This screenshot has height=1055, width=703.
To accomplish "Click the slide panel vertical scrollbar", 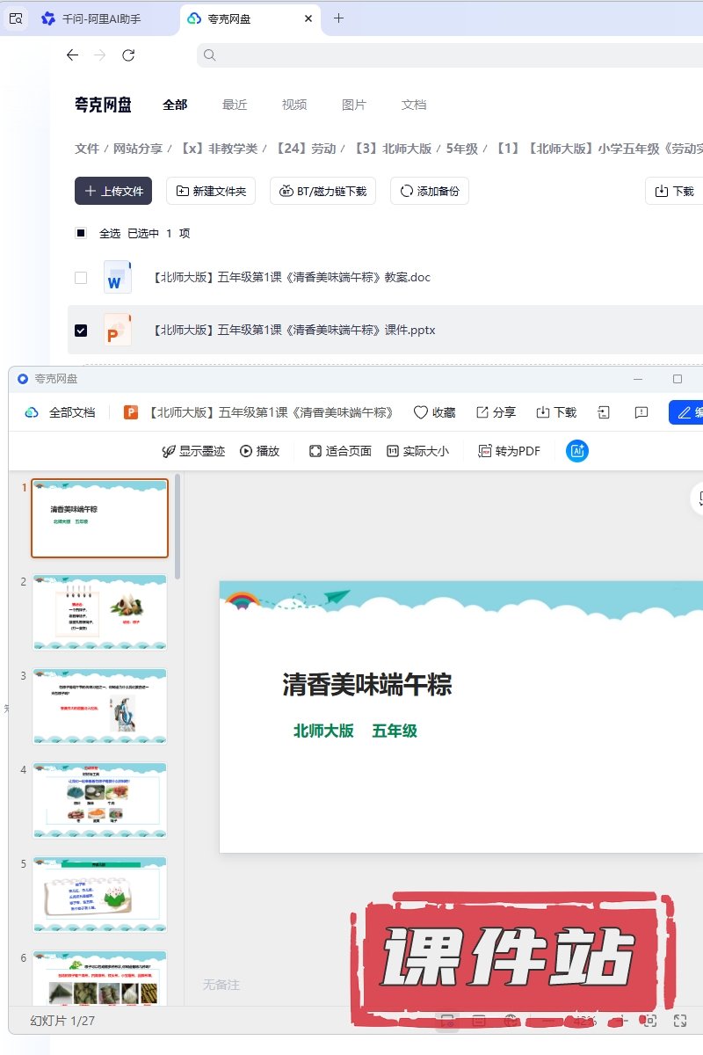I will tap(178, 527).
